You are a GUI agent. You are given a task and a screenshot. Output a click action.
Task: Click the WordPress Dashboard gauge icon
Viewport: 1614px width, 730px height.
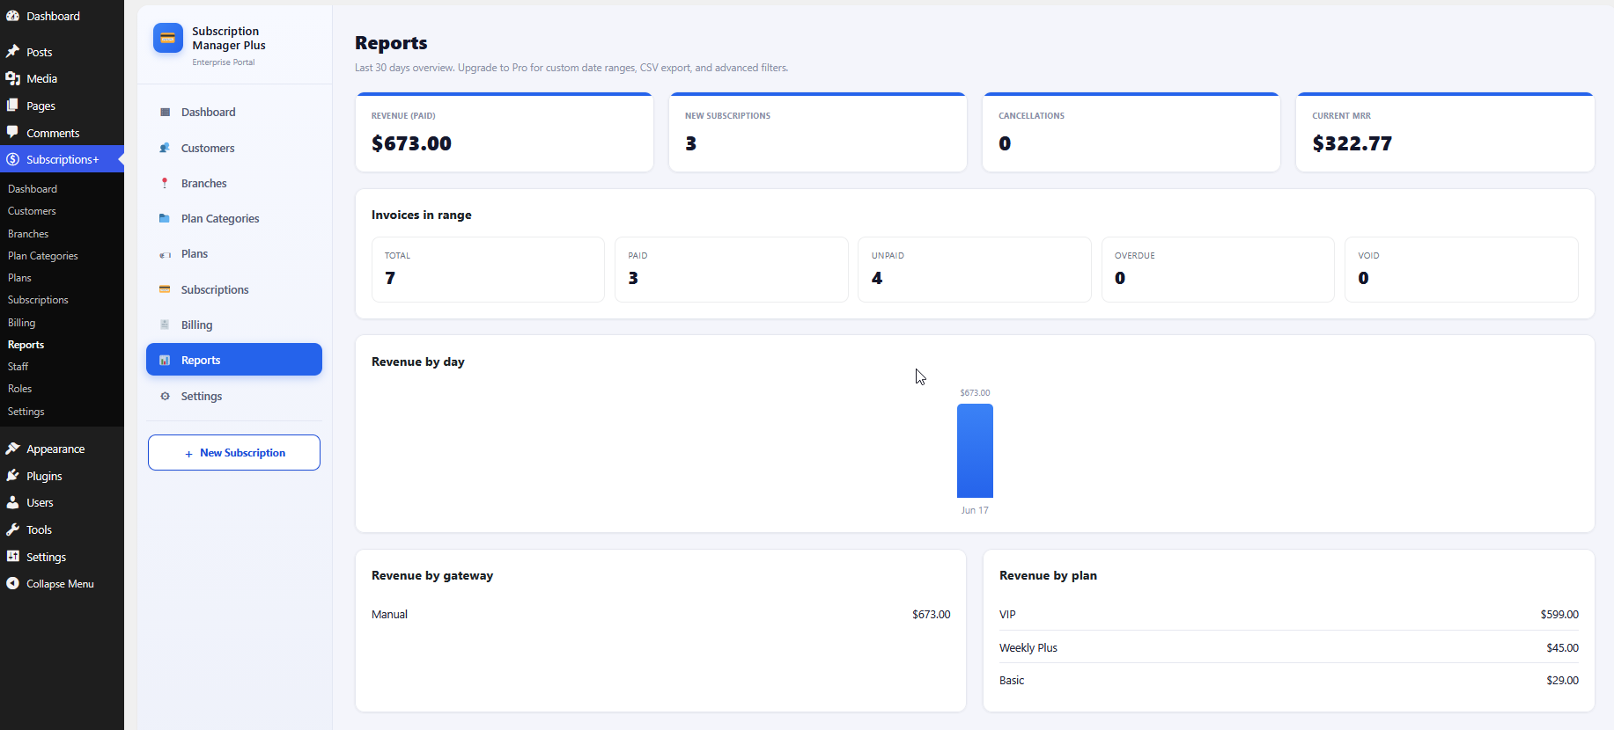coord(12,16)
